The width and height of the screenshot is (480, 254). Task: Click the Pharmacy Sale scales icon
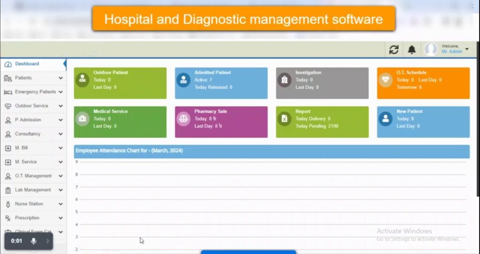pyautogui.click(x=183, y=119)
